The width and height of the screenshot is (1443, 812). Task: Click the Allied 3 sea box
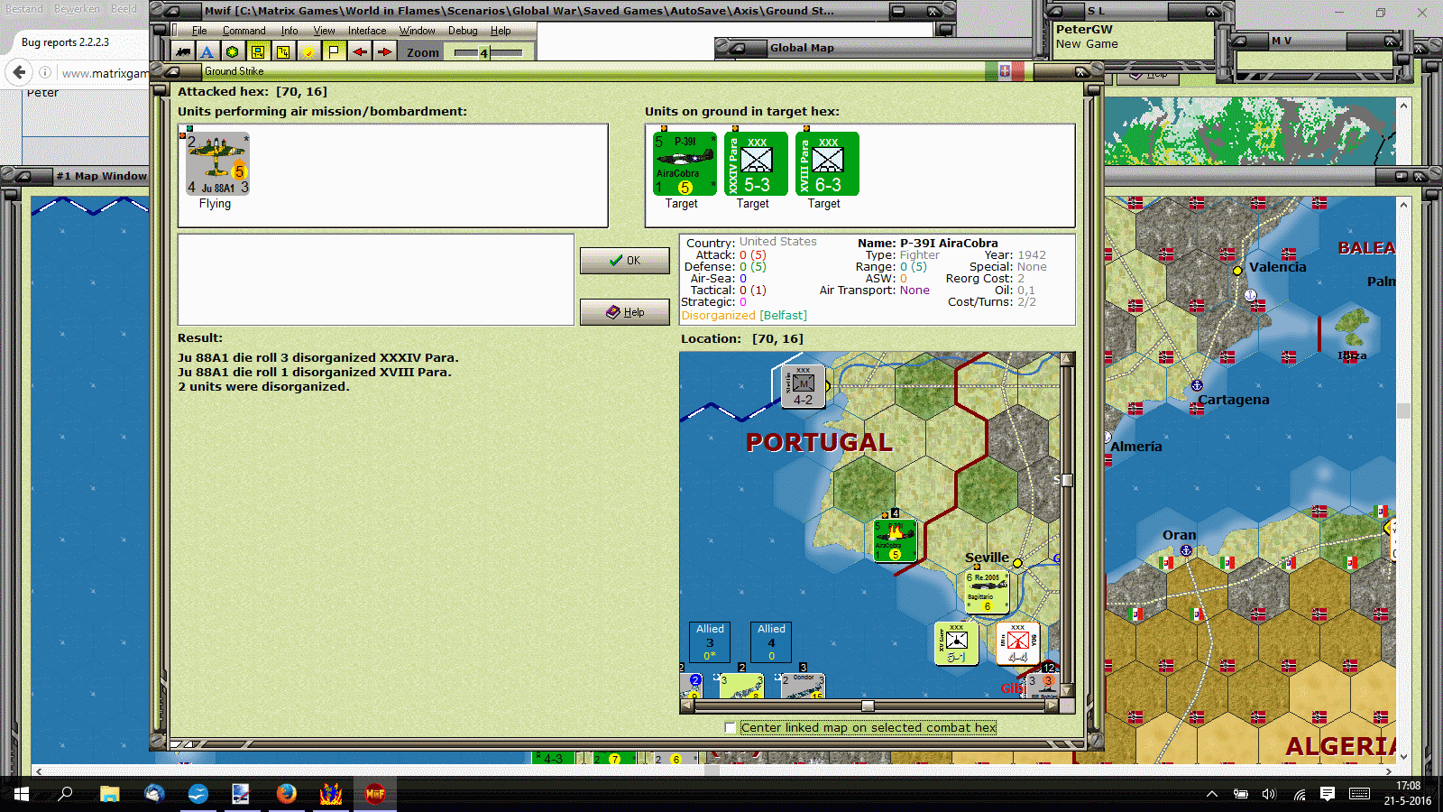[x=710, y=641]
